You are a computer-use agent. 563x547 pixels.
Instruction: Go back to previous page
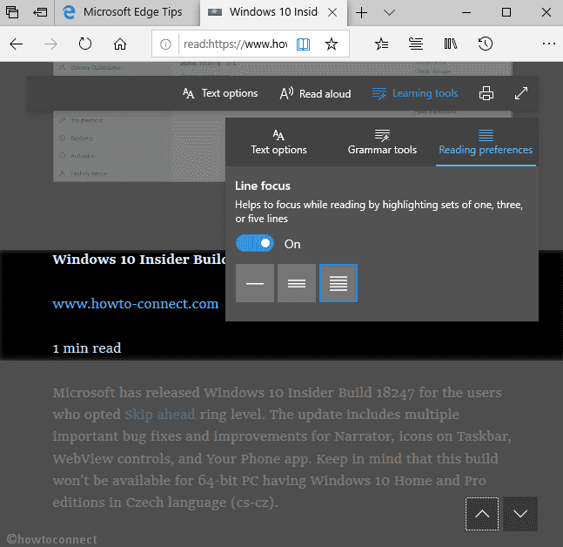pyautogui.click(x=17, y=44)
